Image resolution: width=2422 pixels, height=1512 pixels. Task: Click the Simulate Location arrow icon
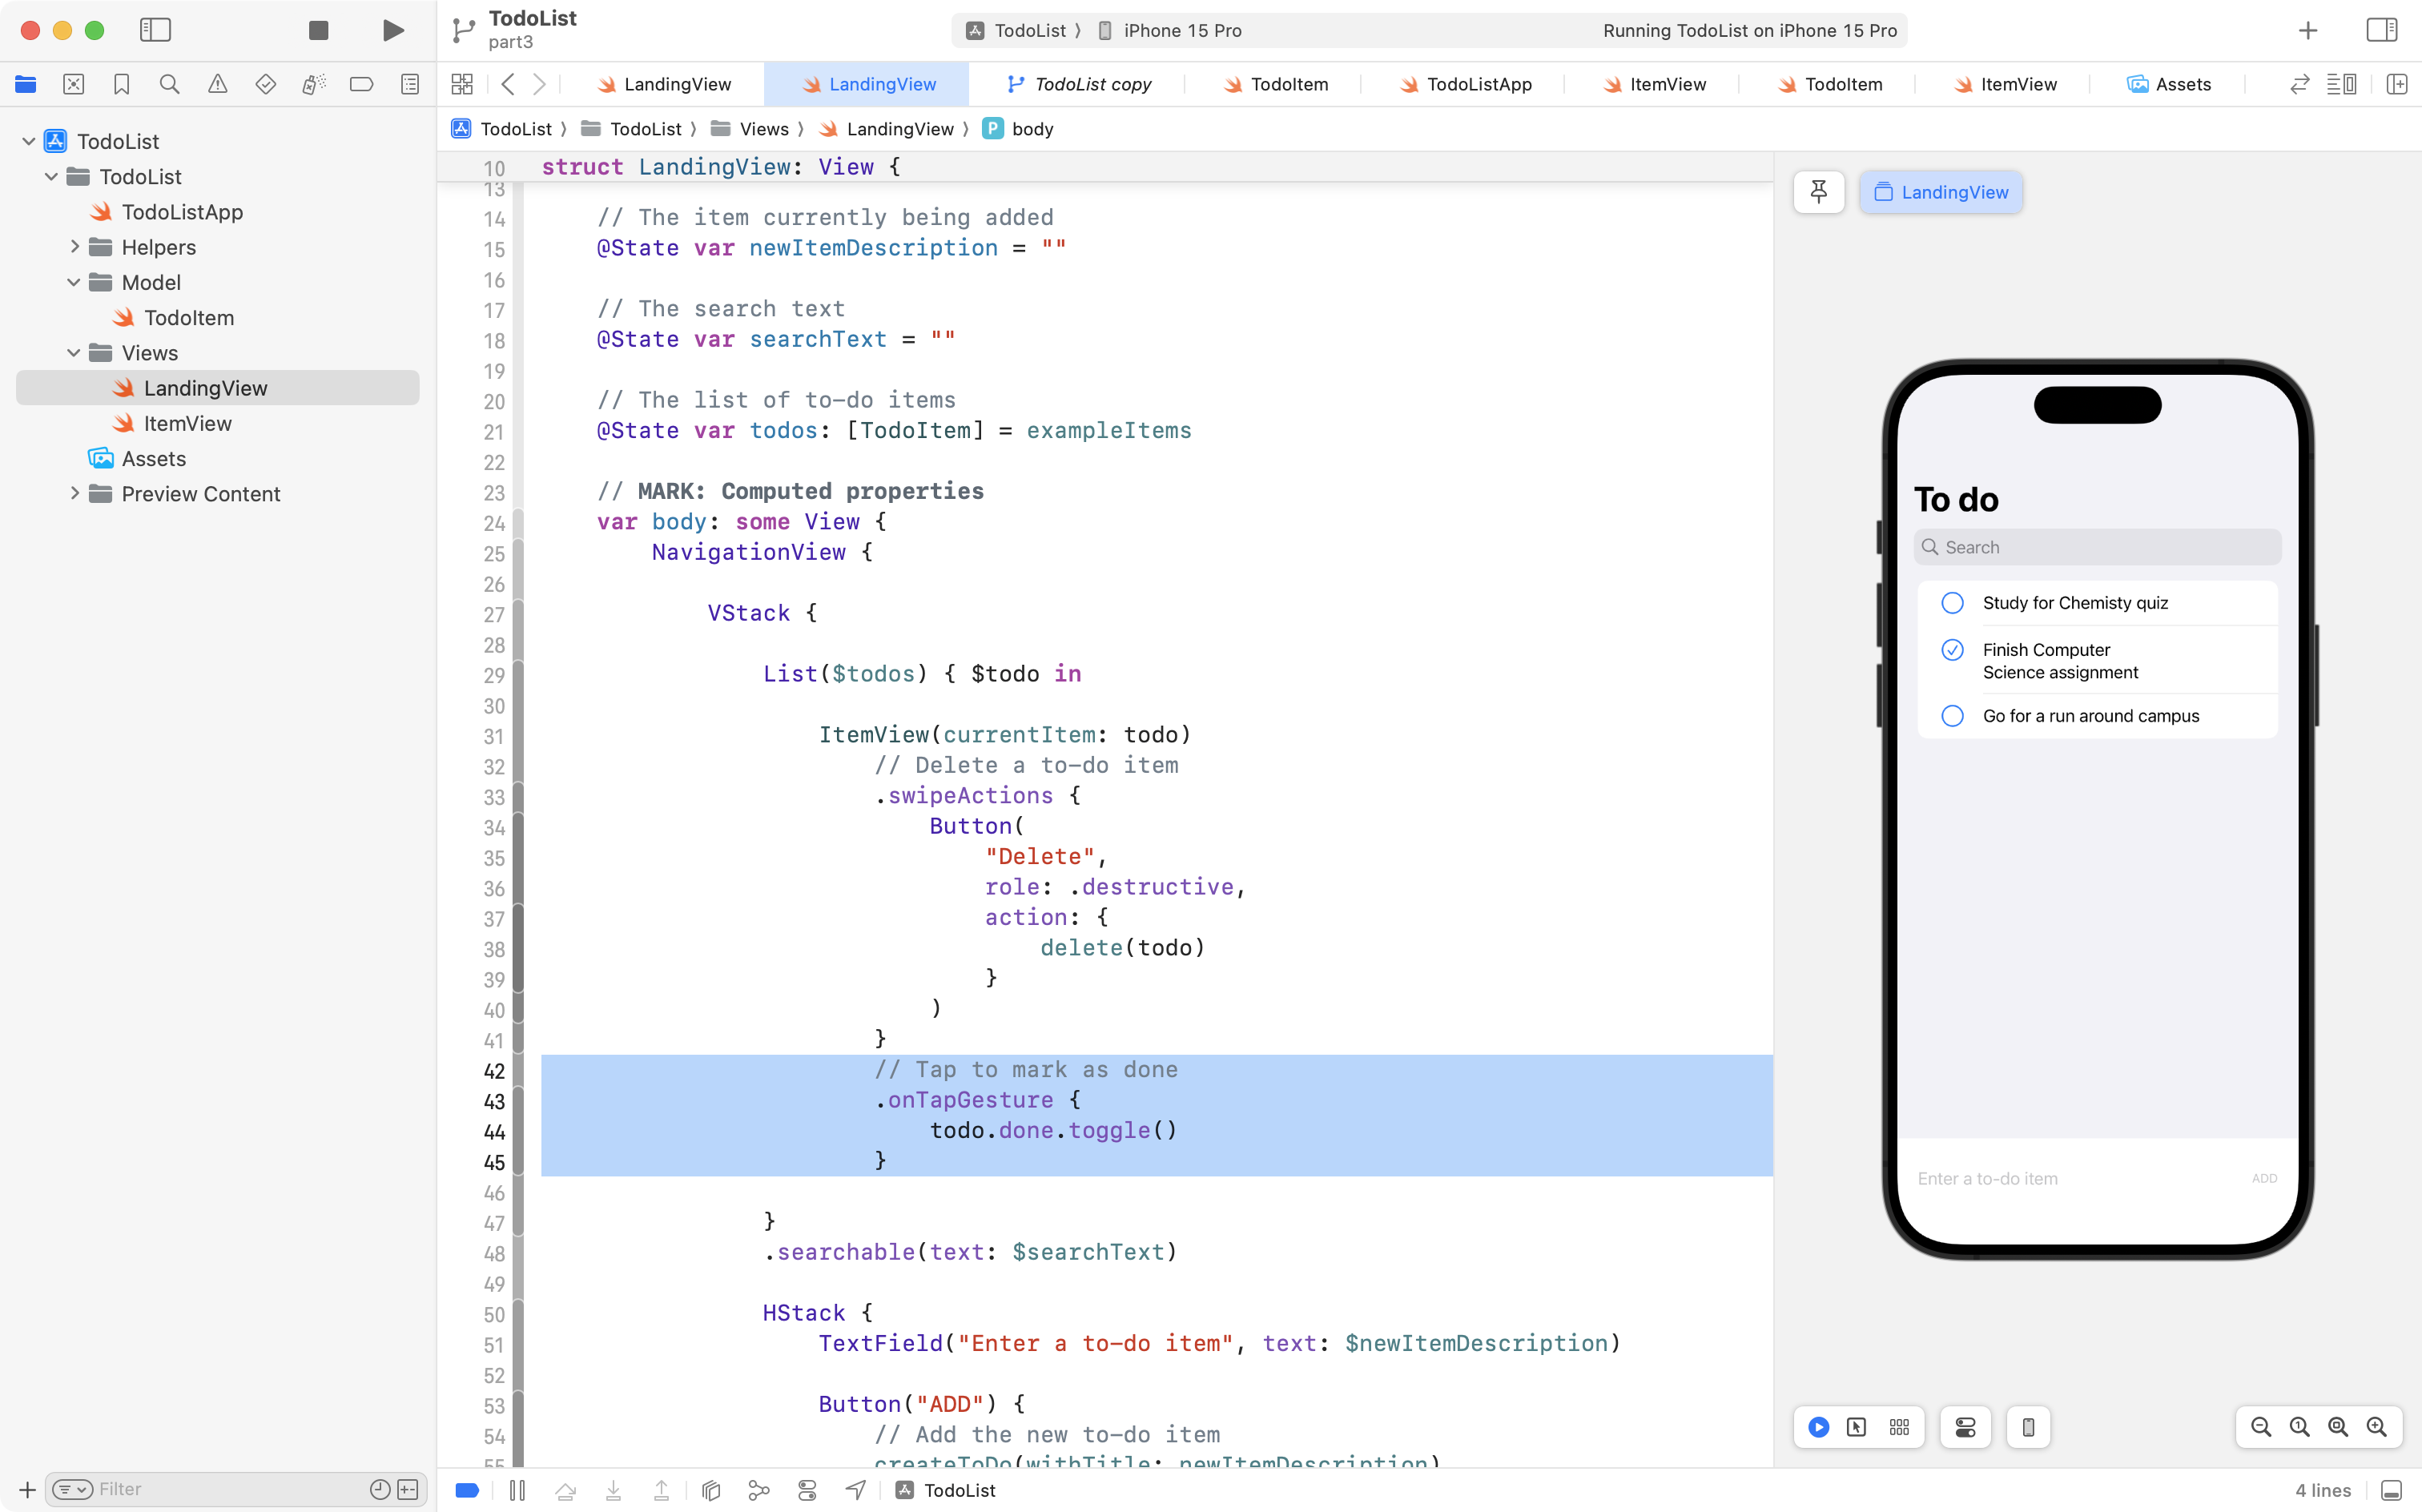pyautogui.click(x=855, y=1490)
